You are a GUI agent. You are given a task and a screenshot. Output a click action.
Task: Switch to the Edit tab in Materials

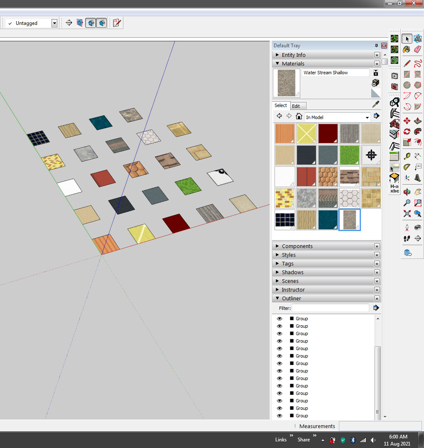(x=296, y=106)
